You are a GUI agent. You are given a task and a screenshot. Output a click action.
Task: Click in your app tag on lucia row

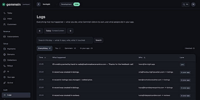185,96
